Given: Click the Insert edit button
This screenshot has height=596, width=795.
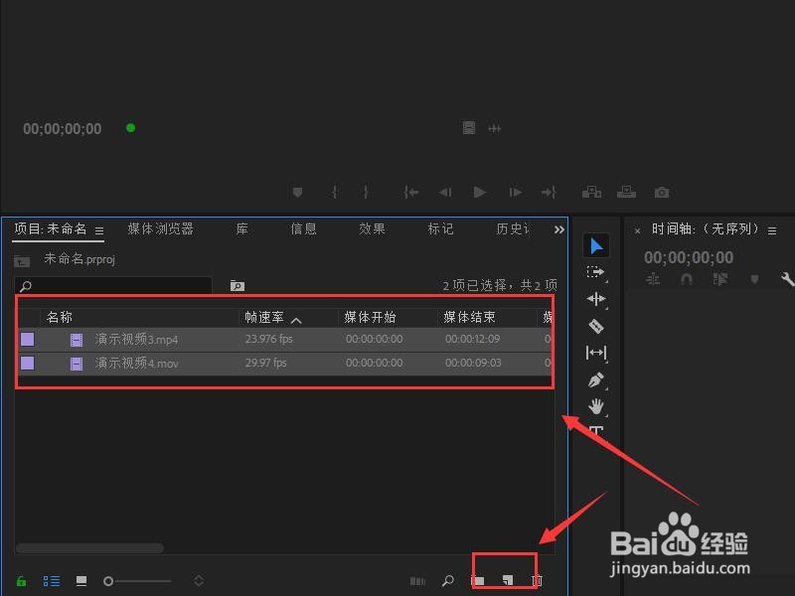Looking at the screenshot, I should coord(591,193).
